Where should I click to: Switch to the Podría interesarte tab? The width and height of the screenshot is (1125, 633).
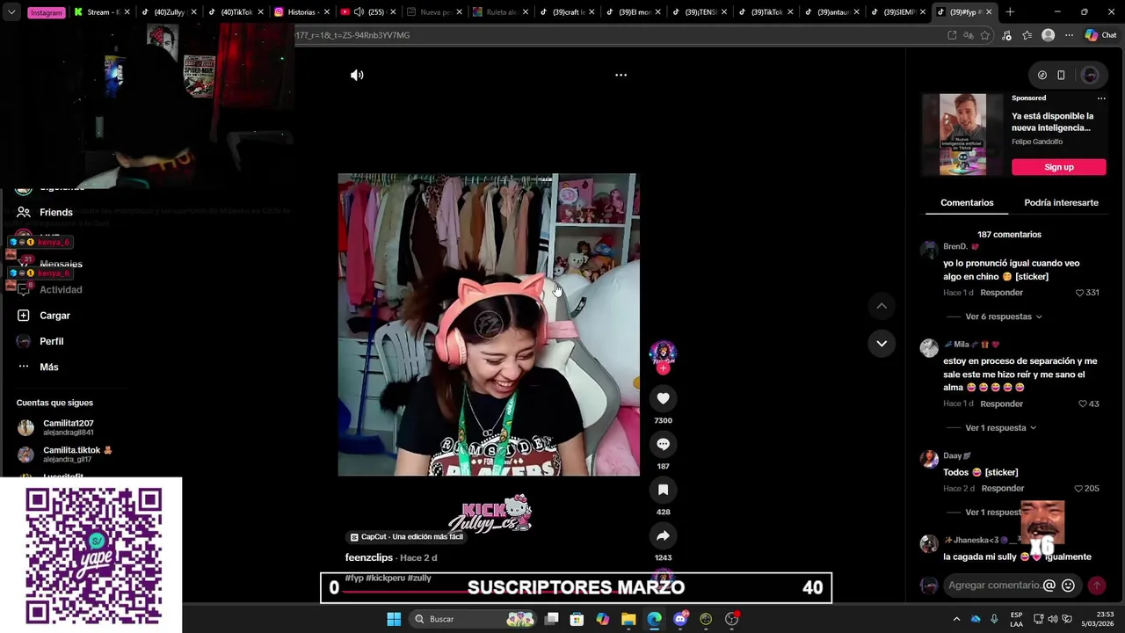click(x=1061, y=203)
